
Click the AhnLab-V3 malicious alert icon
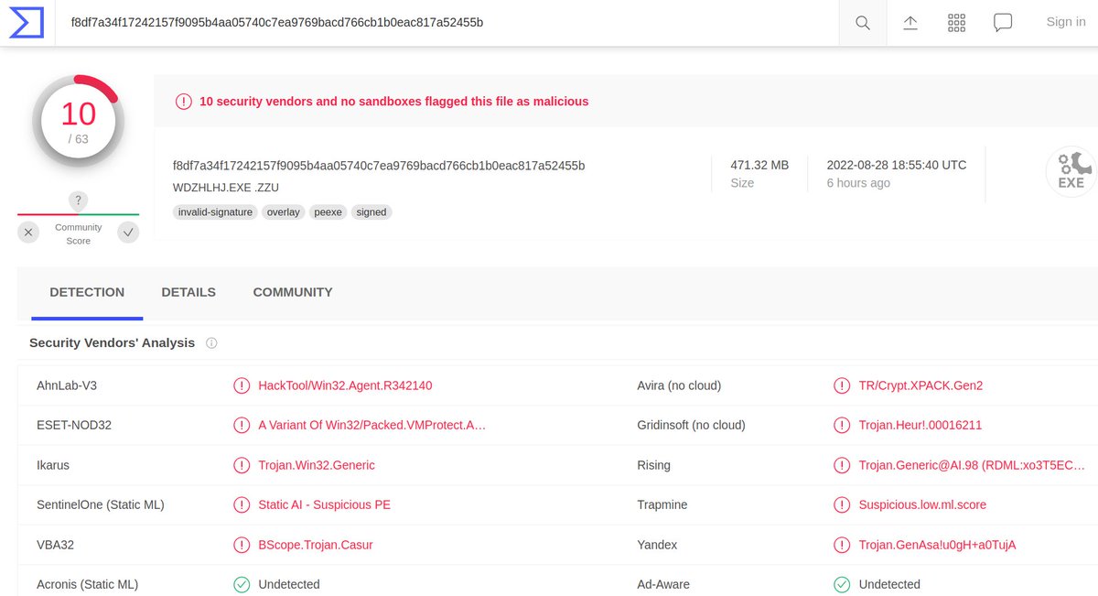click(x=242, y=385)
